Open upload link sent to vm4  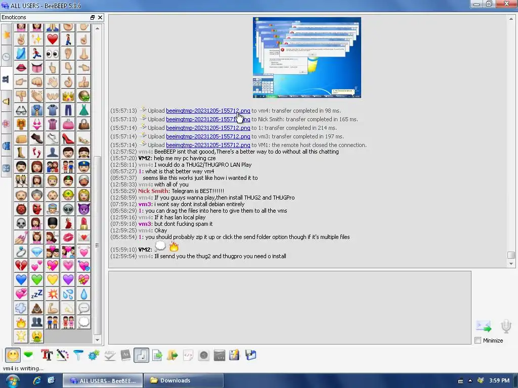tap(208, 111)
